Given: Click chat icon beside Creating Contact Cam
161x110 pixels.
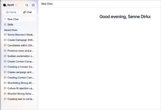Looking at the screenshot, I should point(5,77).
